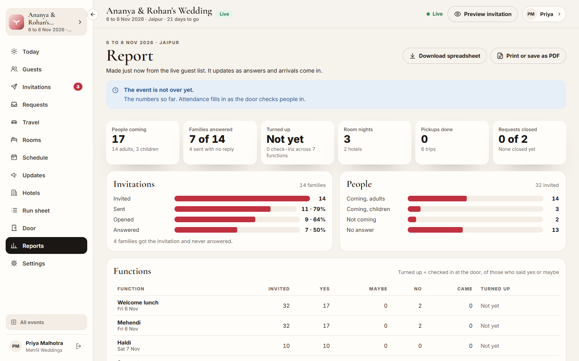Select the Schedule menu entry

[x=46, y=157]
